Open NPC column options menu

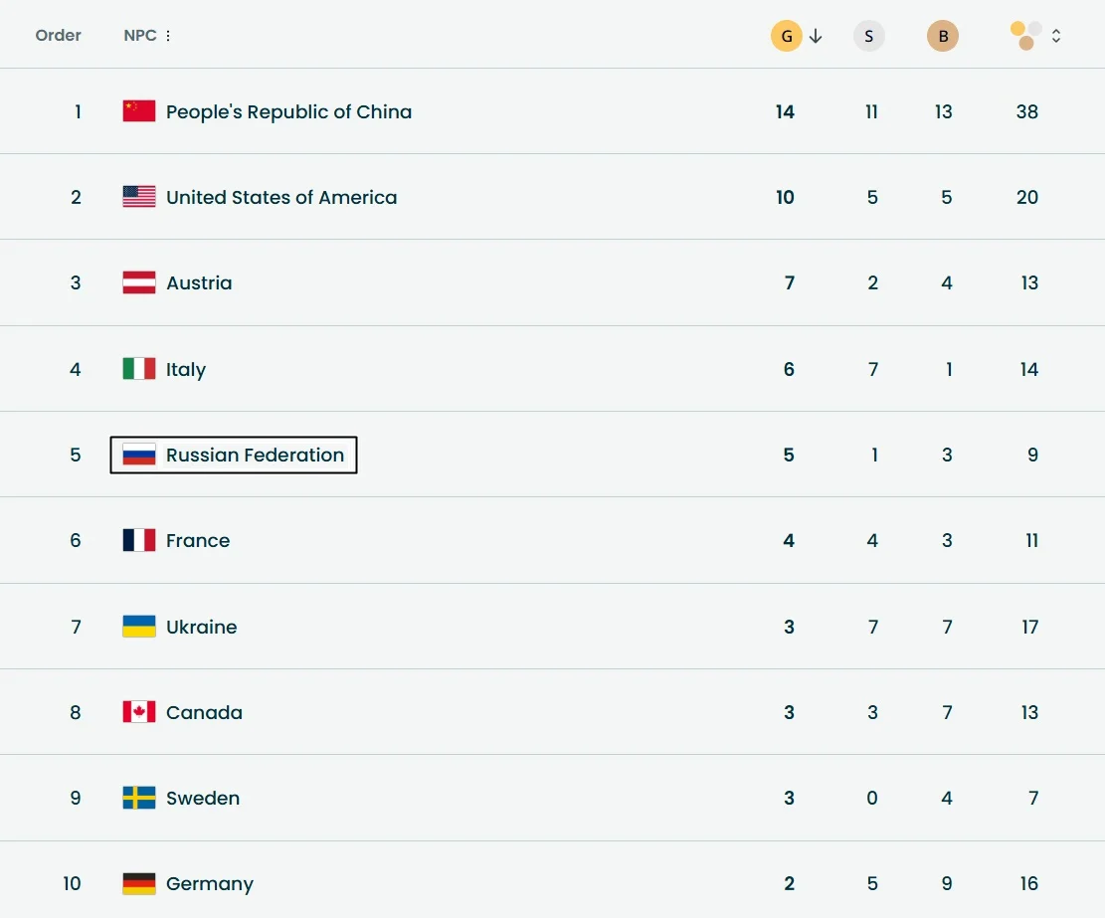(x=168, y=36)
